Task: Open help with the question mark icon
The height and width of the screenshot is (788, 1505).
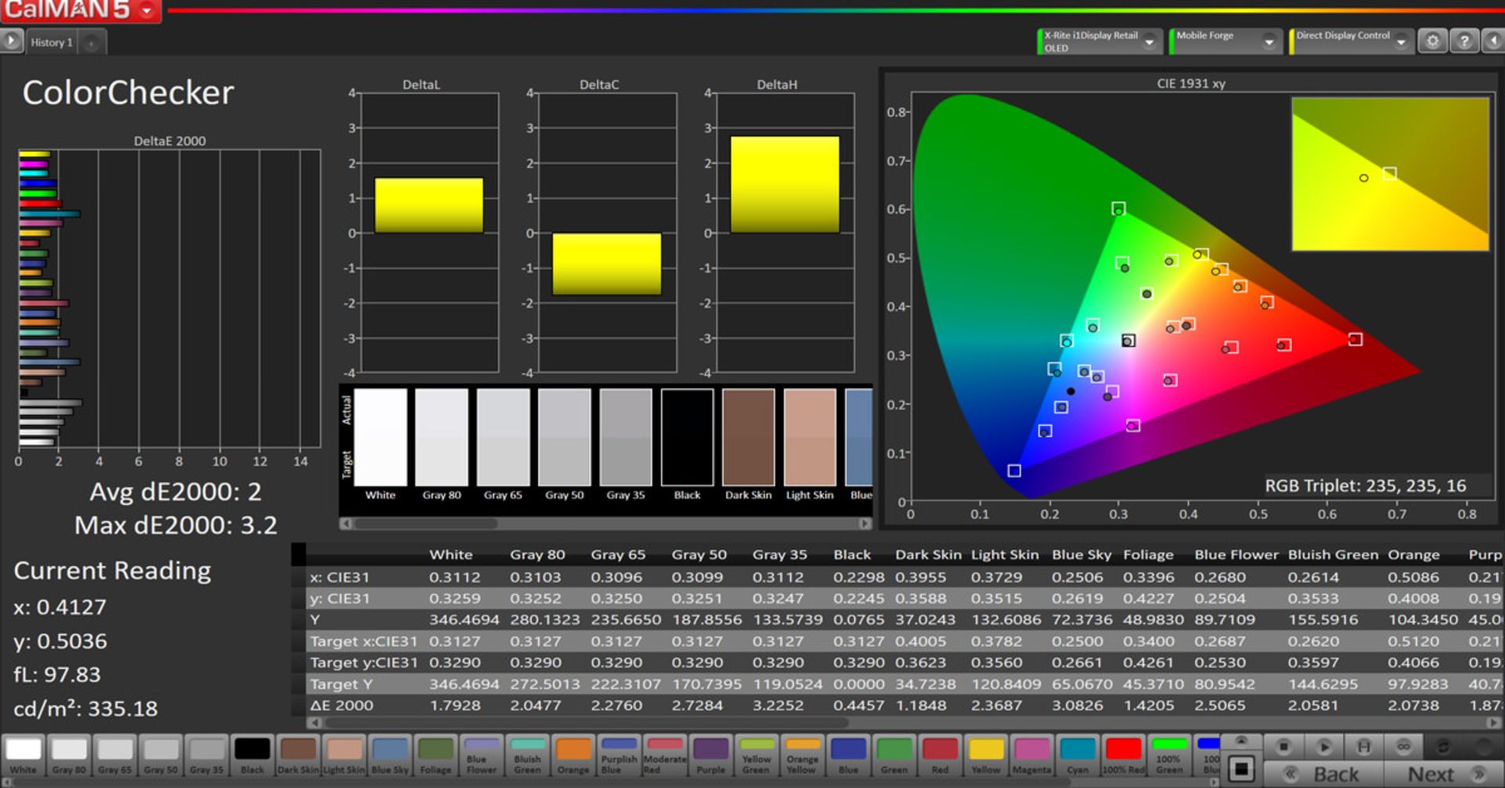Action: click(1463, 42)
